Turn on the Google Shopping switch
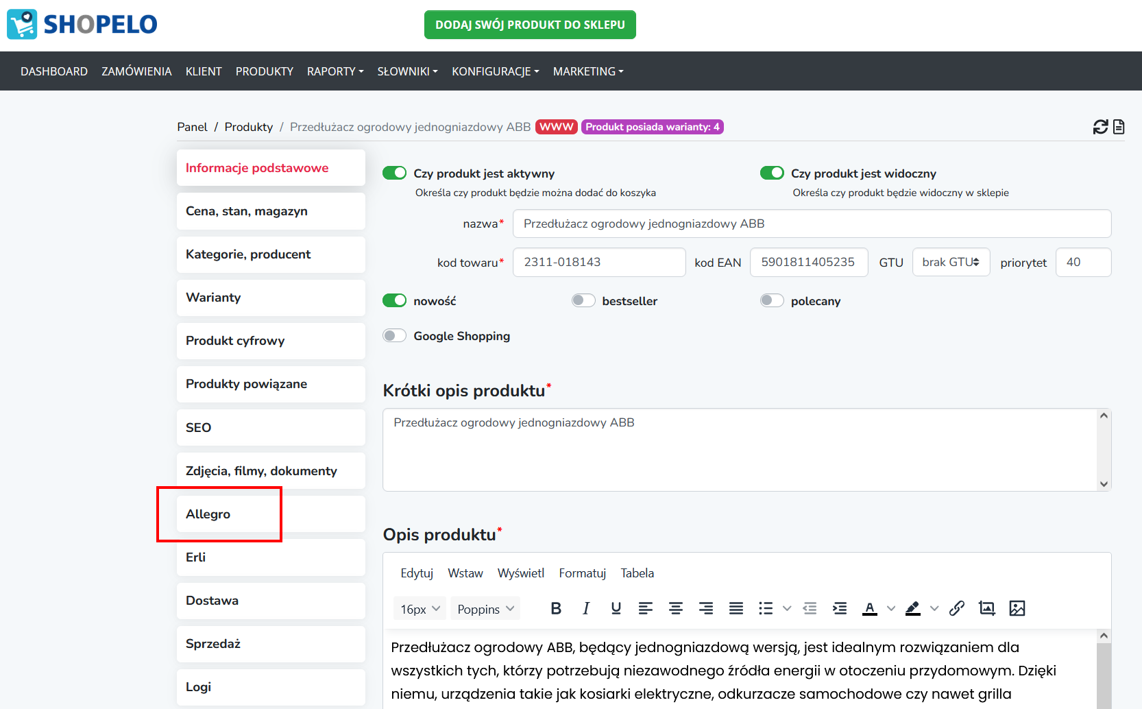This screenshot has width=1142, height=709. [x=395, y=335]
